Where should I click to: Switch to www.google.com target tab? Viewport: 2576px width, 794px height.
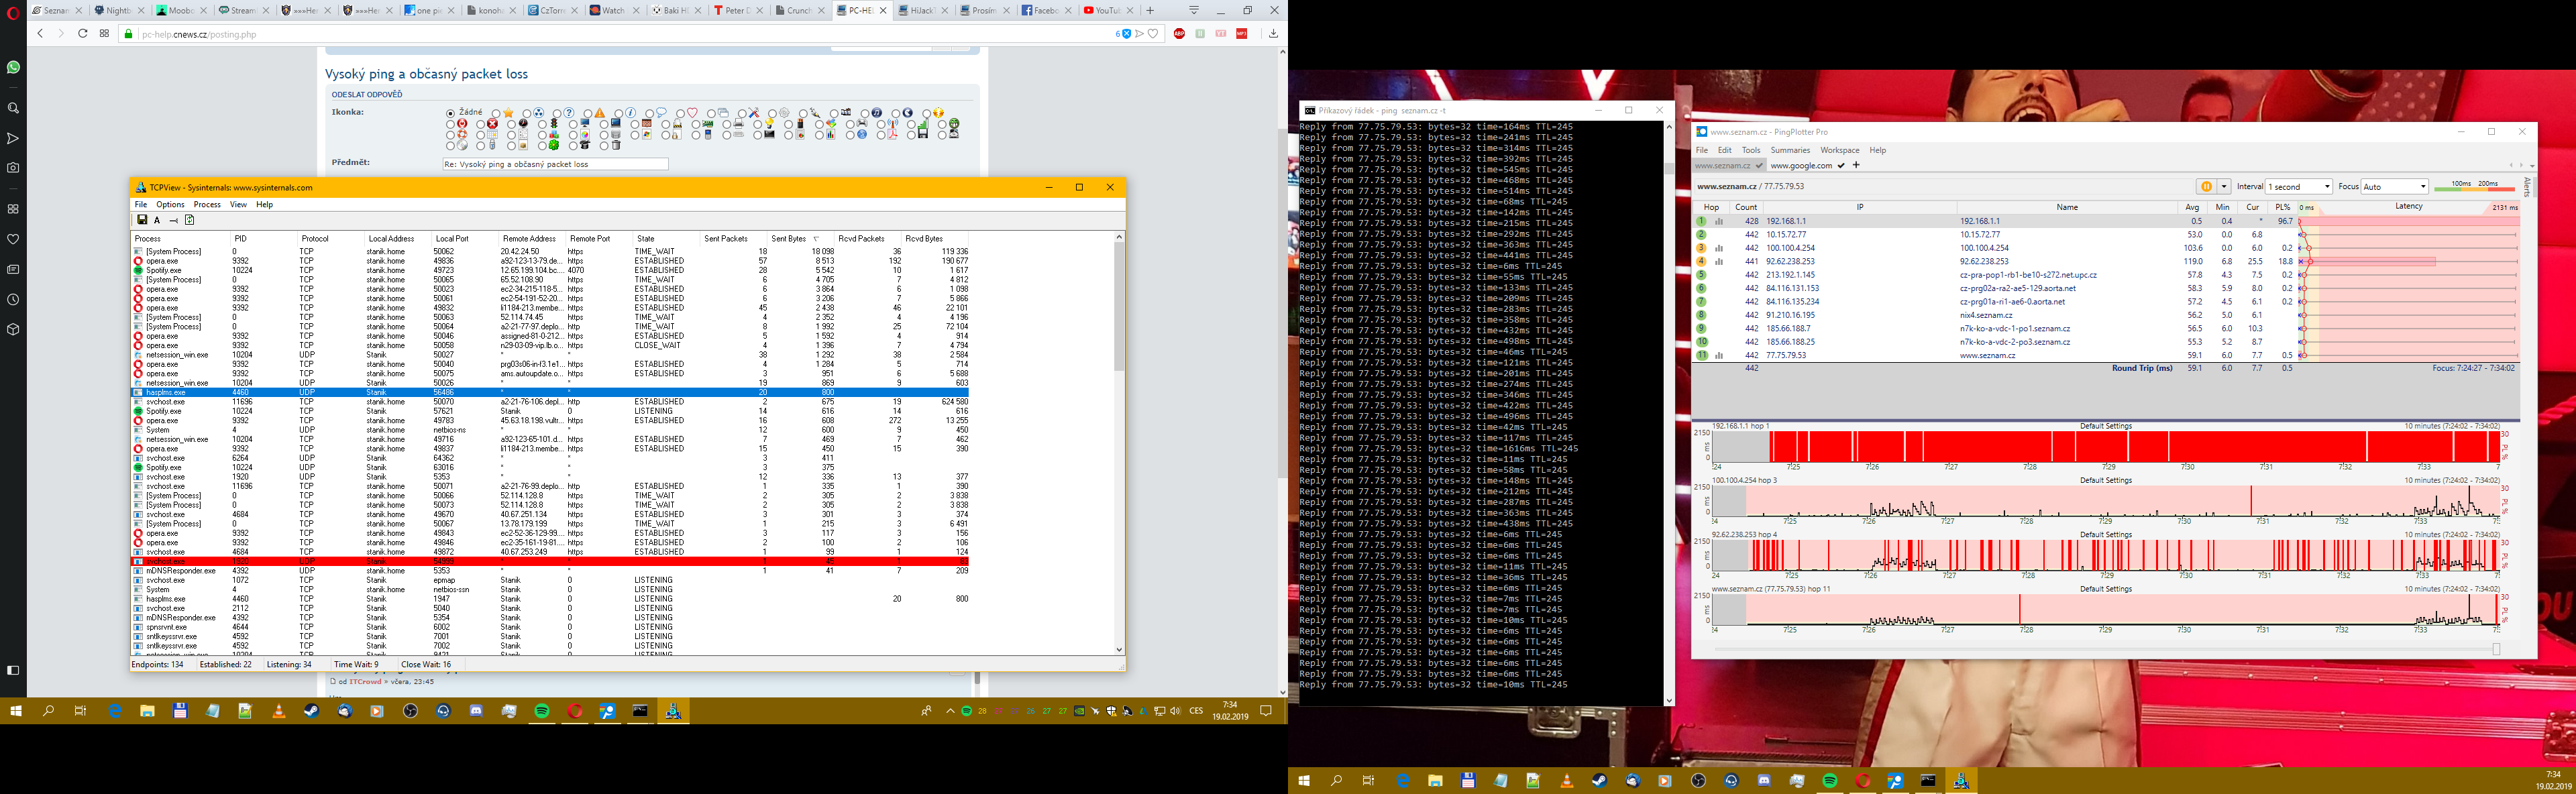(1801, 166)
